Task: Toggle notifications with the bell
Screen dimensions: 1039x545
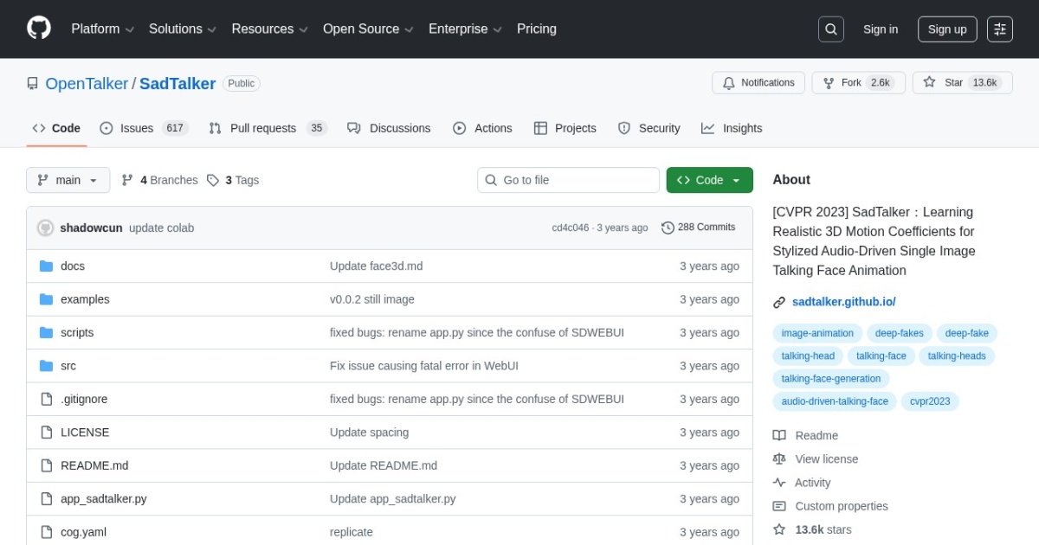Action: [x=728, y=82]
